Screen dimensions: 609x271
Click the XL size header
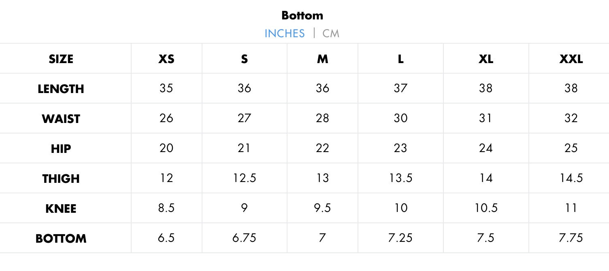(485, 59)
